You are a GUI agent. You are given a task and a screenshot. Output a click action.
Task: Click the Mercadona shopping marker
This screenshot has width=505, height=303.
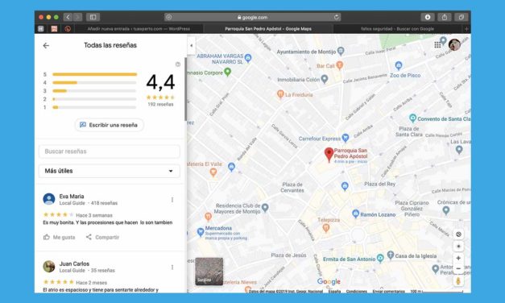point(201,232)
